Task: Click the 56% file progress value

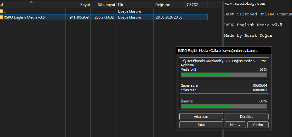Action: tap(263, 69)
